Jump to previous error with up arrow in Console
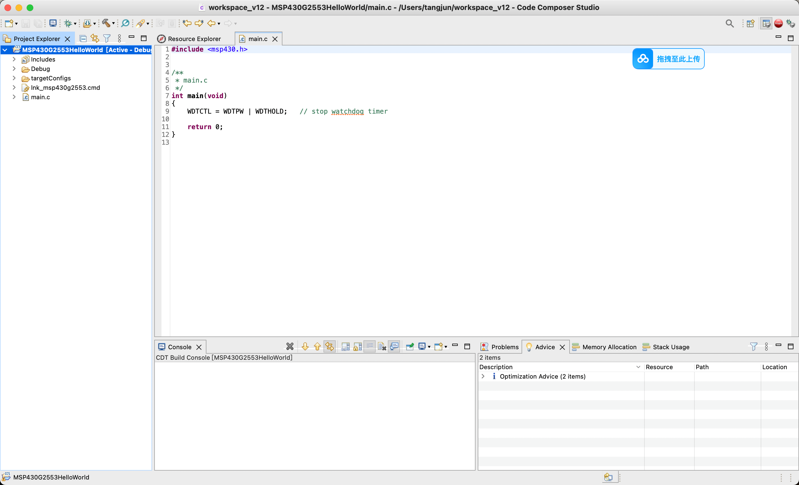The width and height of the screenshot is (799, 485). pyautogui.click(x=317, y=346)
